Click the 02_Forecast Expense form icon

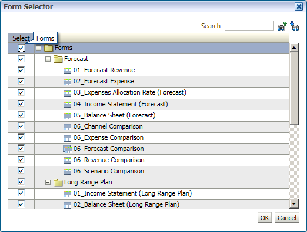67,82
